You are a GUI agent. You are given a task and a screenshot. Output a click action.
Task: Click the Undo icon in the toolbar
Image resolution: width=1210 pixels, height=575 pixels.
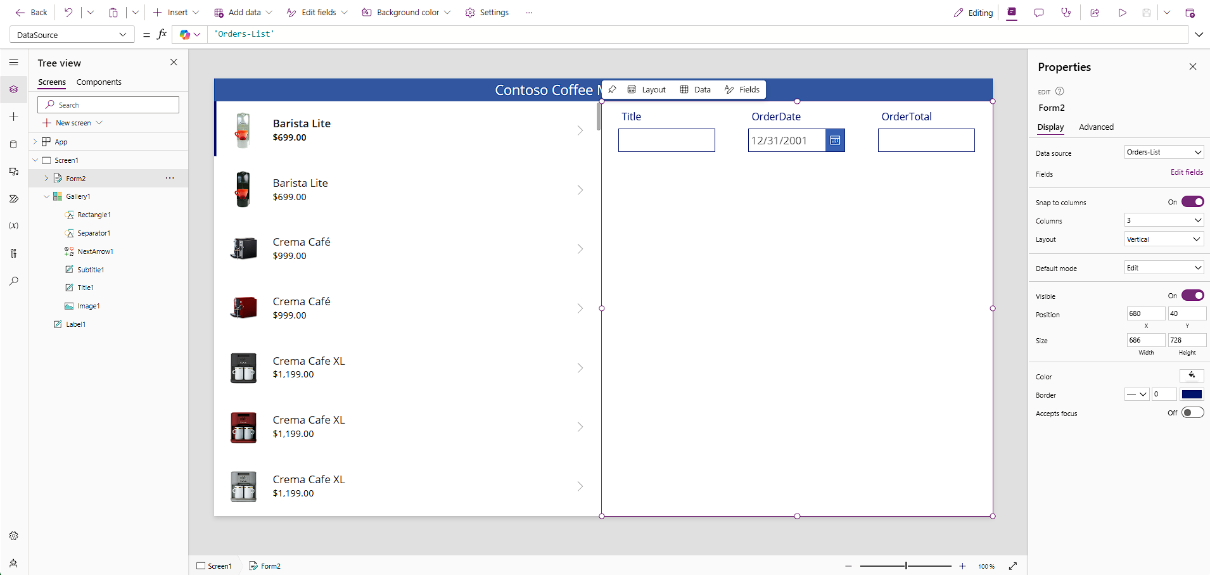point(68,12)
